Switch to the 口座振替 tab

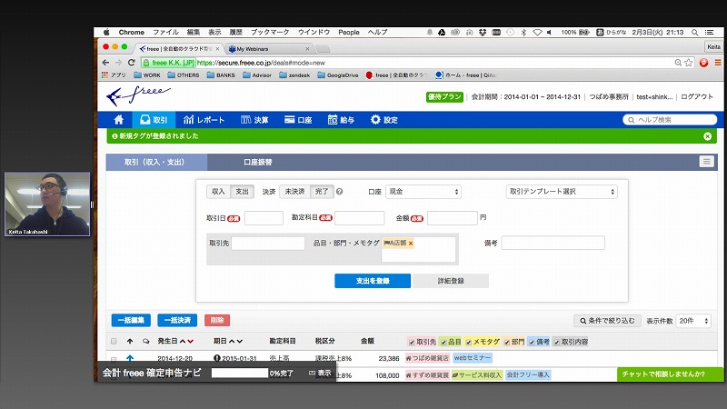coord(257,162)
